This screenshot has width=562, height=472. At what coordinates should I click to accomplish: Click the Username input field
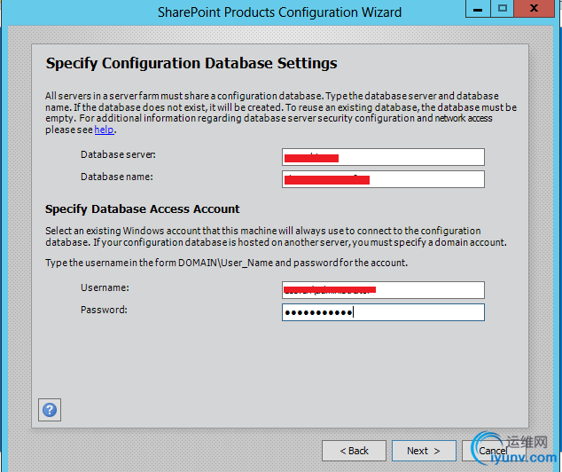pos(383,290)
